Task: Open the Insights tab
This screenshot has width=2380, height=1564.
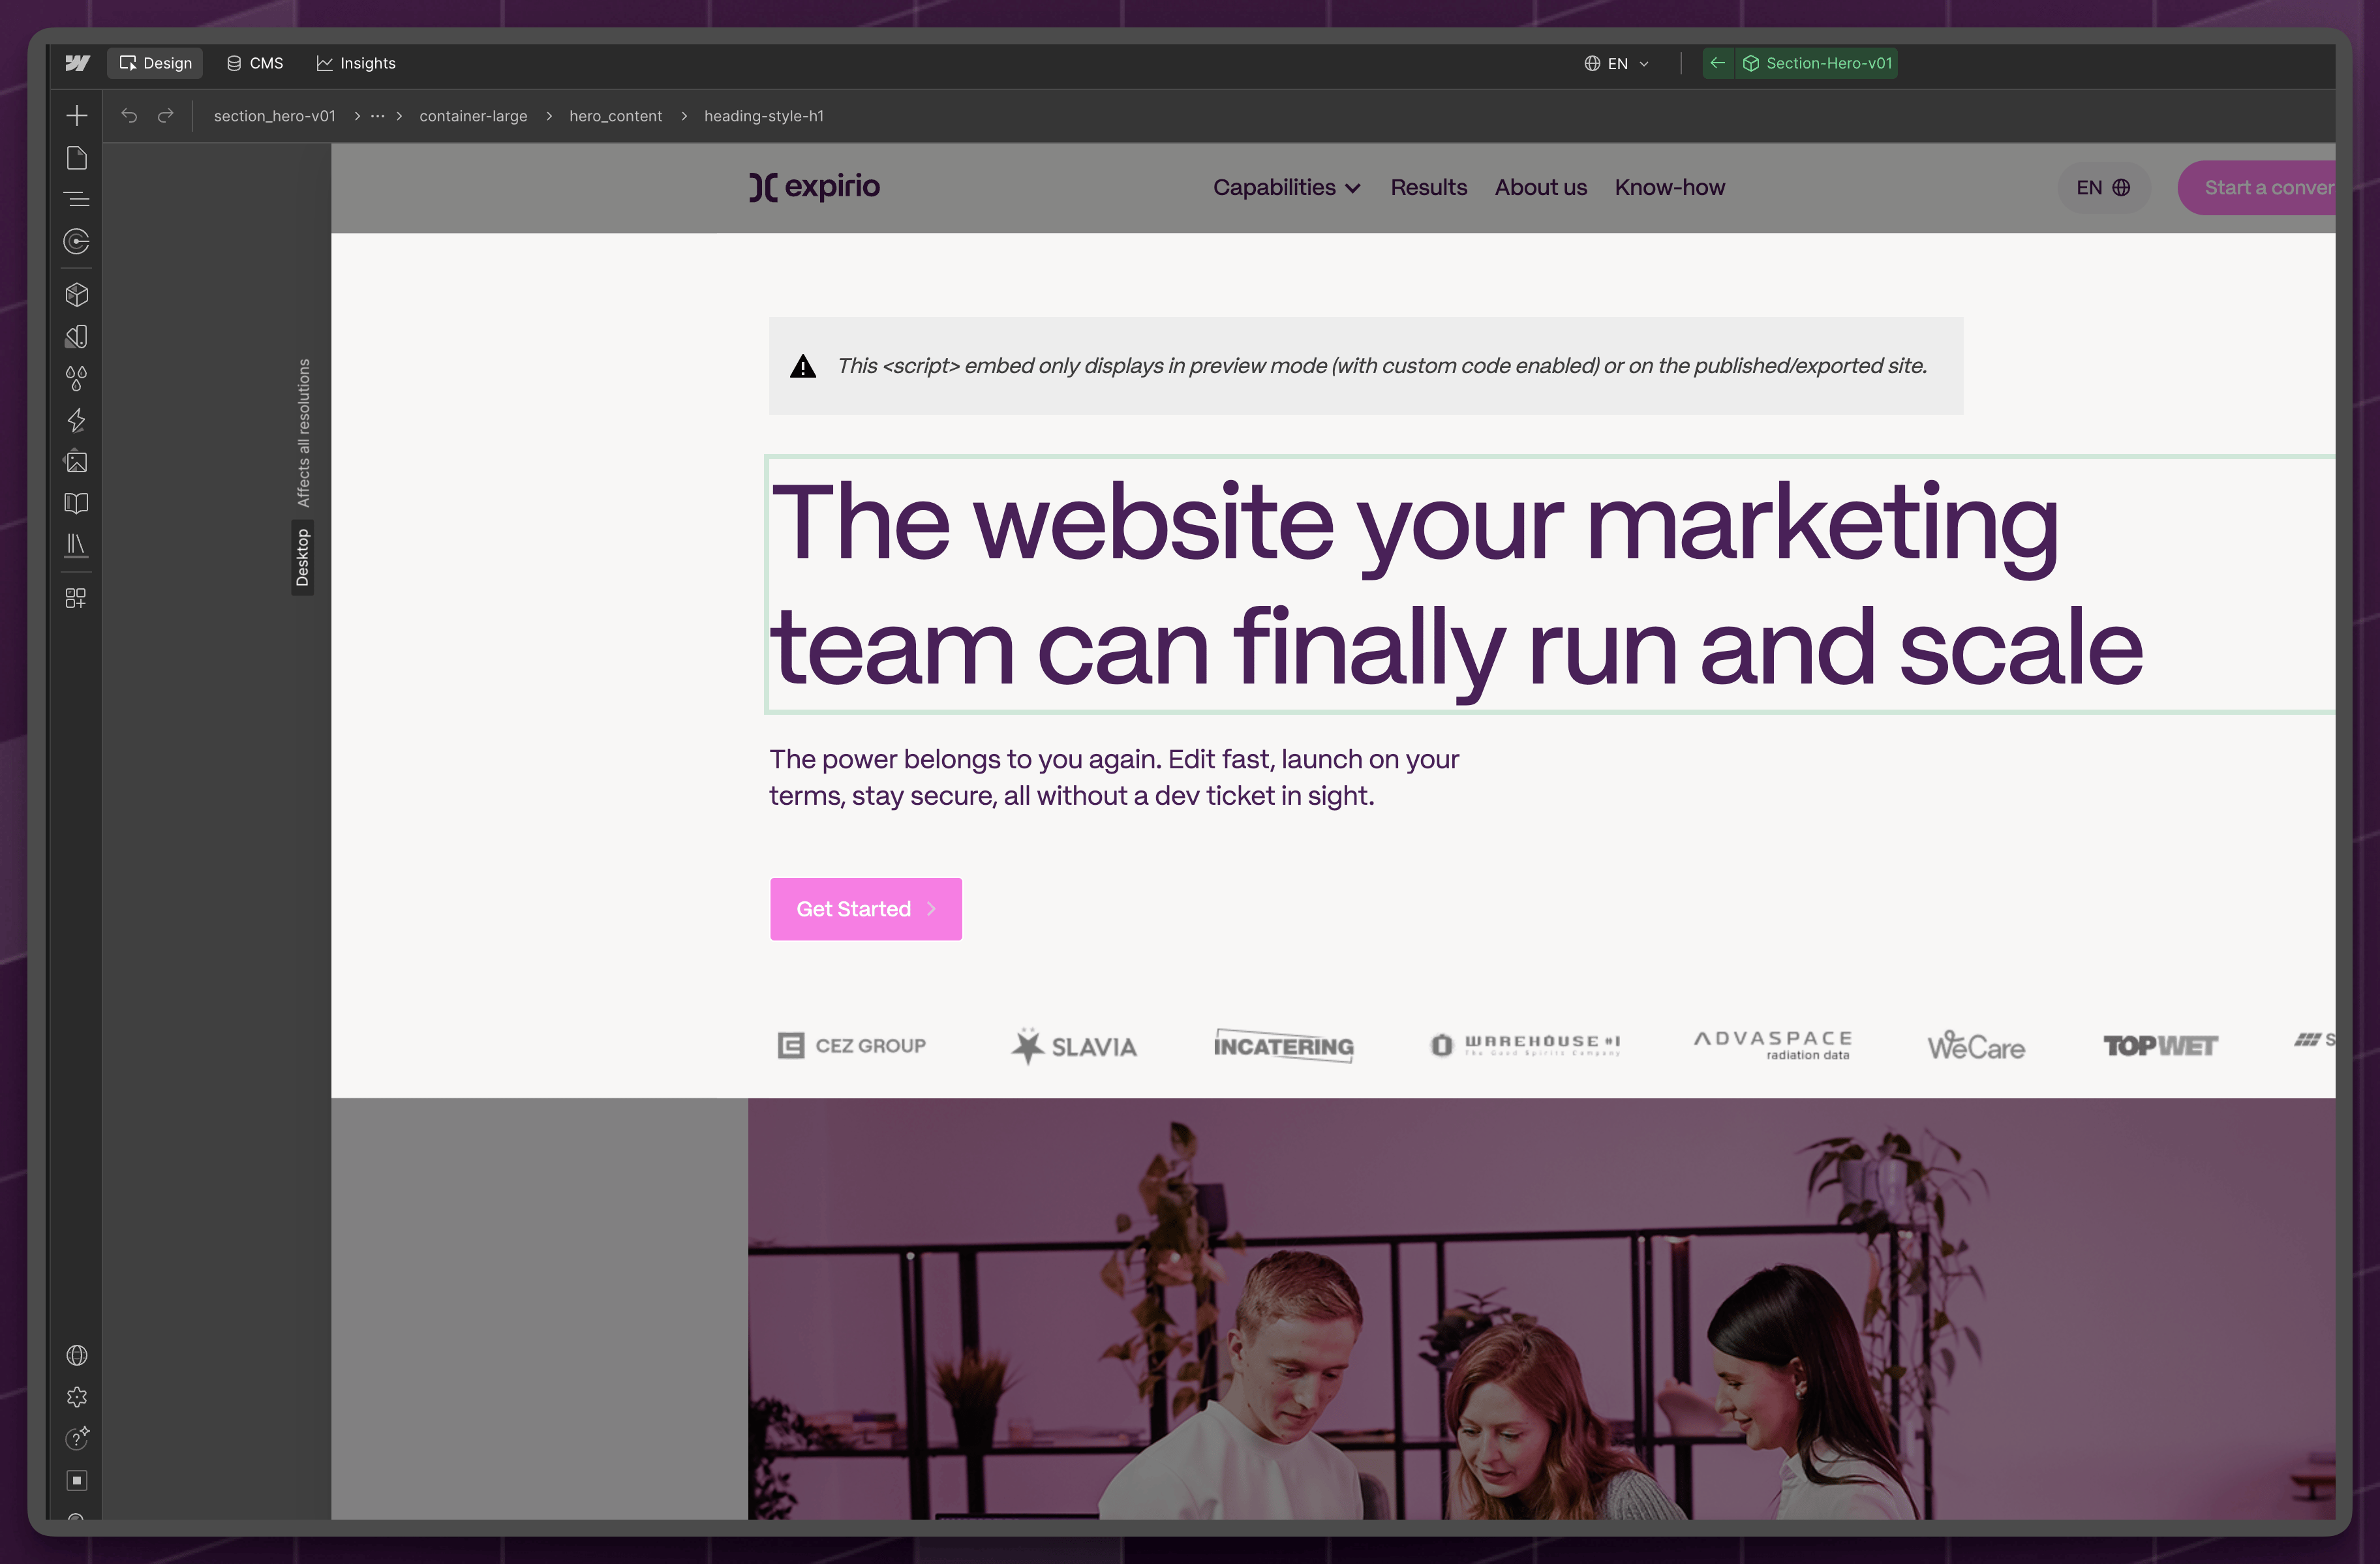Action: tap(356, 63)
